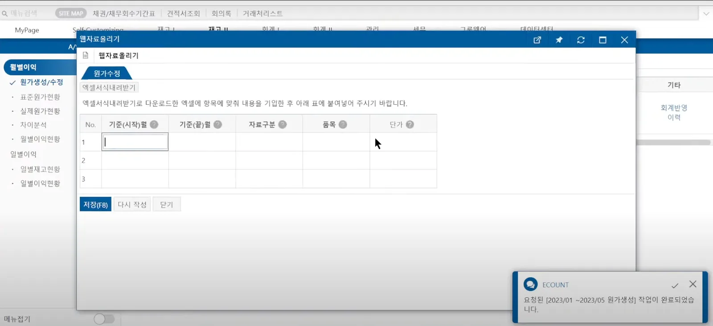Click the 저장(F8) button
The image size is (713, 326).
coord(95,204)
